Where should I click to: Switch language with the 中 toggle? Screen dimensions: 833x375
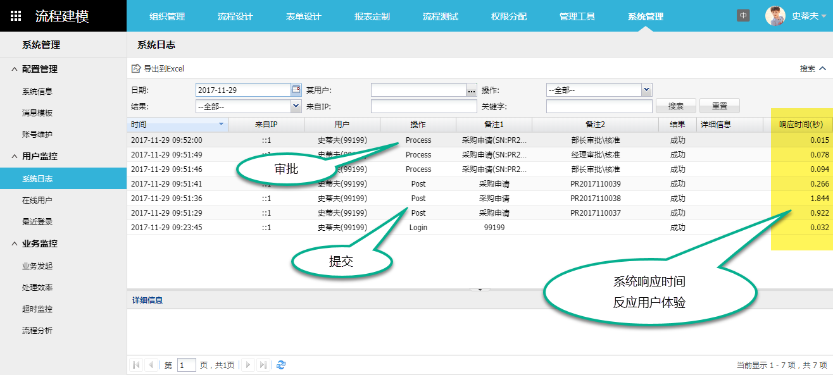(743, 16)
